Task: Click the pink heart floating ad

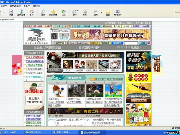Action: click(17, 65)
